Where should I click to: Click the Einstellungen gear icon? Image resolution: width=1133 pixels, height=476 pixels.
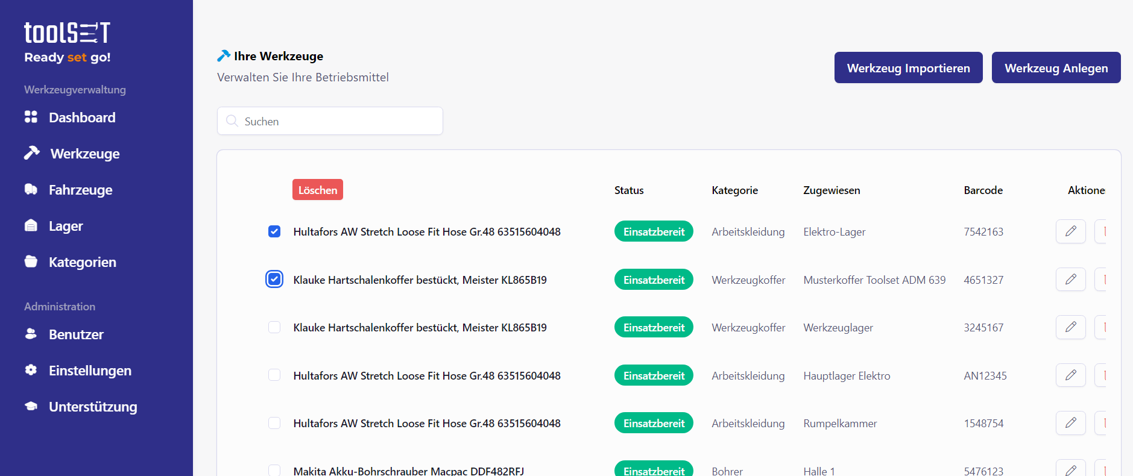click(x=31, y=370)
